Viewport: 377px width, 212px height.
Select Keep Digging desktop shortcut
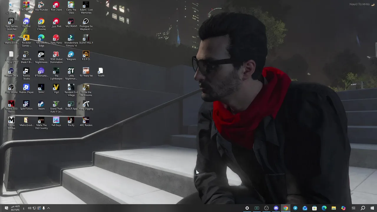(x=86, y=105)
